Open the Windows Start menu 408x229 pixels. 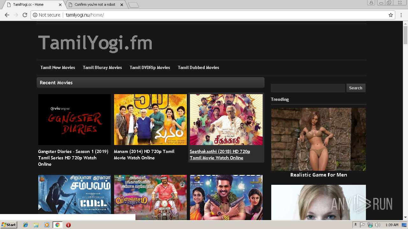(9, 225)
